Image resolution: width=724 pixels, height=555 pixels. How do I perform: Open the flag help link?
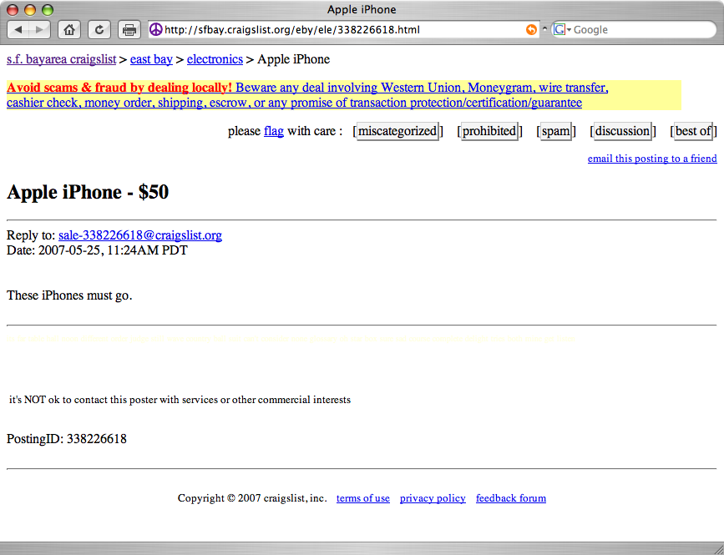click(x=274, y=131)
